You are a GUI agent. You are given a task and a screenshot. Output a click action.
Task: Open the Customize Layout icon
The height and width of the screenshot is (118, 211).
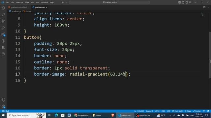(x=190, y=2)
